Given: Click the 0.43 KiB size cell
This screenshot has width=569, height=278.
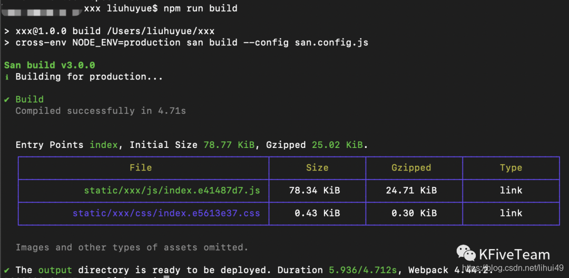Looking at the screenshot, I should 317,213.
